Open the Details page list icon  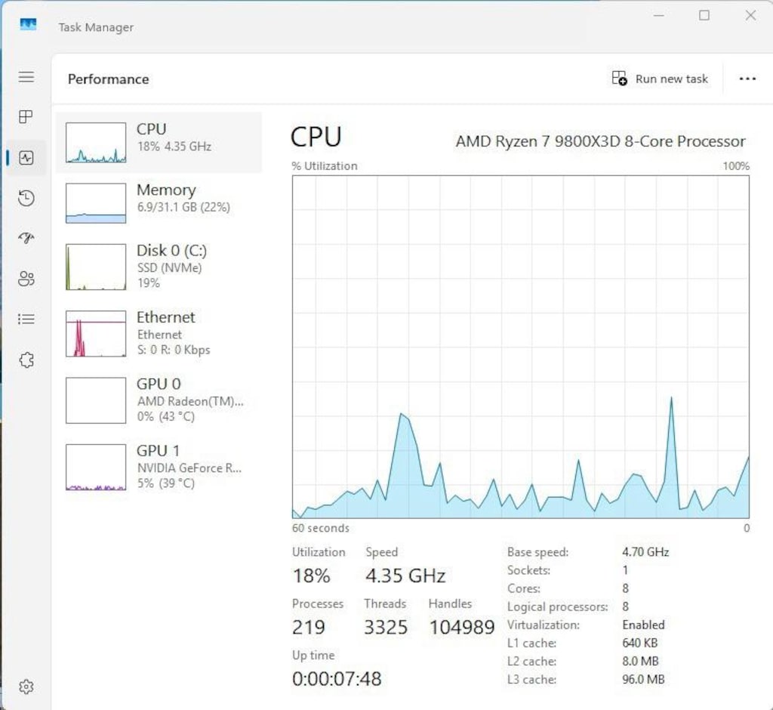click(x=26, y=319)
